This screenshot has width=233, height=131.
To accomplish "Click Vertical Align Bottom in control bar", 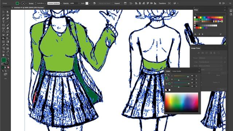I will 155,3.
